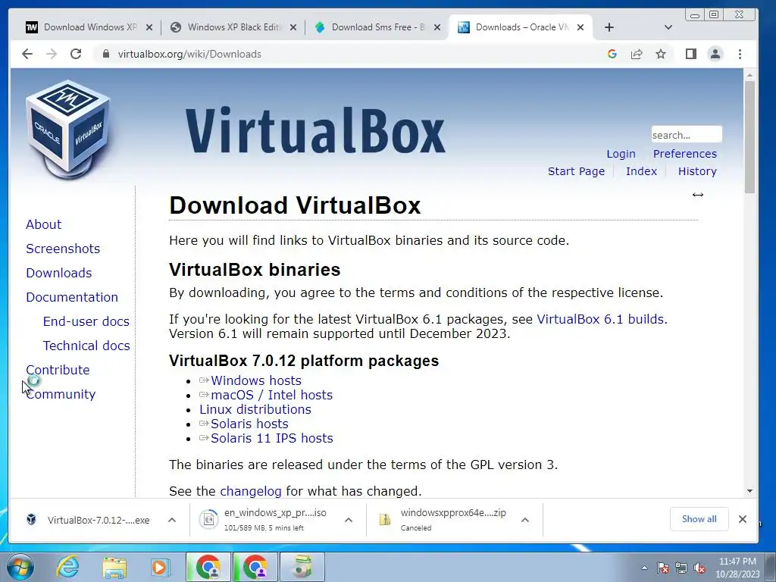Close the Download Sms Free tab
Screen dimensions: 776x582
tap(437, 27)
